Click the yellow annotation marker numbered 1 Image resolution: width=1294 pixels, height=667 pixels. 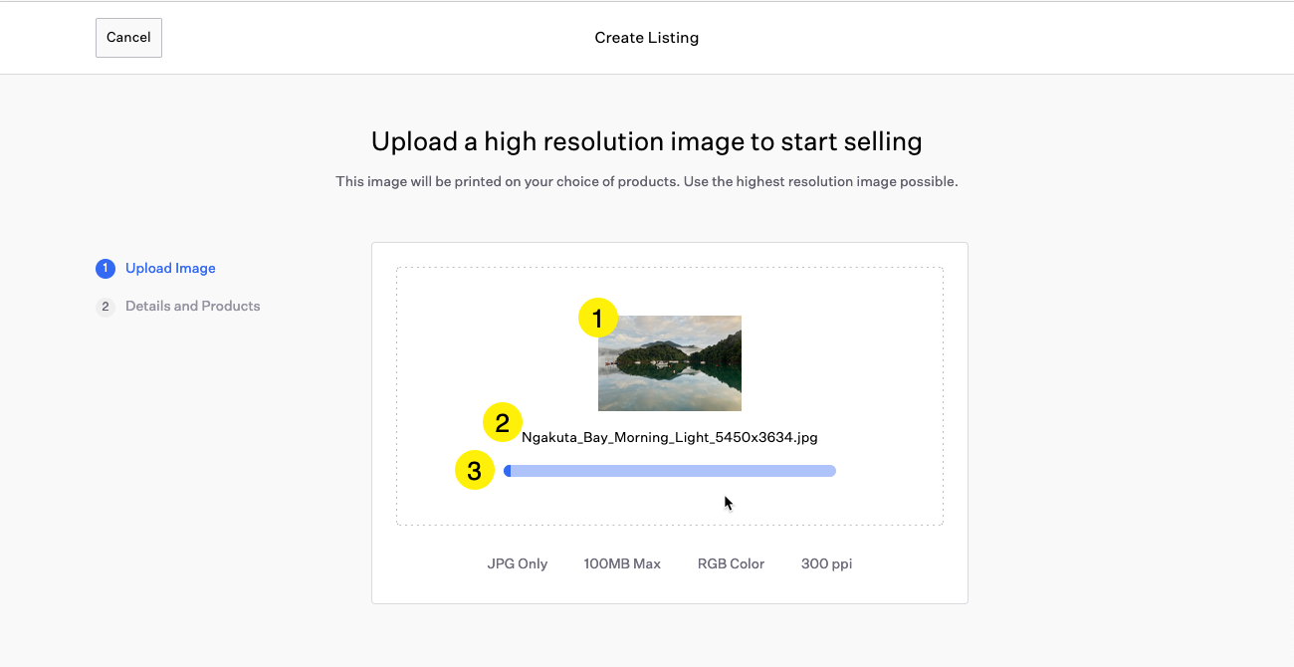click(598, 319)
